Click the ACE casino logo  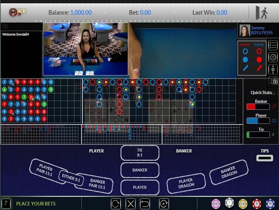tap(18, 12)
